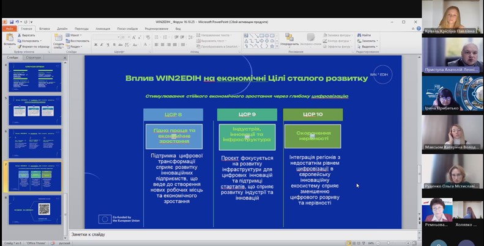This screenshot has width=484, height=246.
Task: Click the Save icon in quick access toolbar
Action: pyautogui.click(x=12, y=22)
